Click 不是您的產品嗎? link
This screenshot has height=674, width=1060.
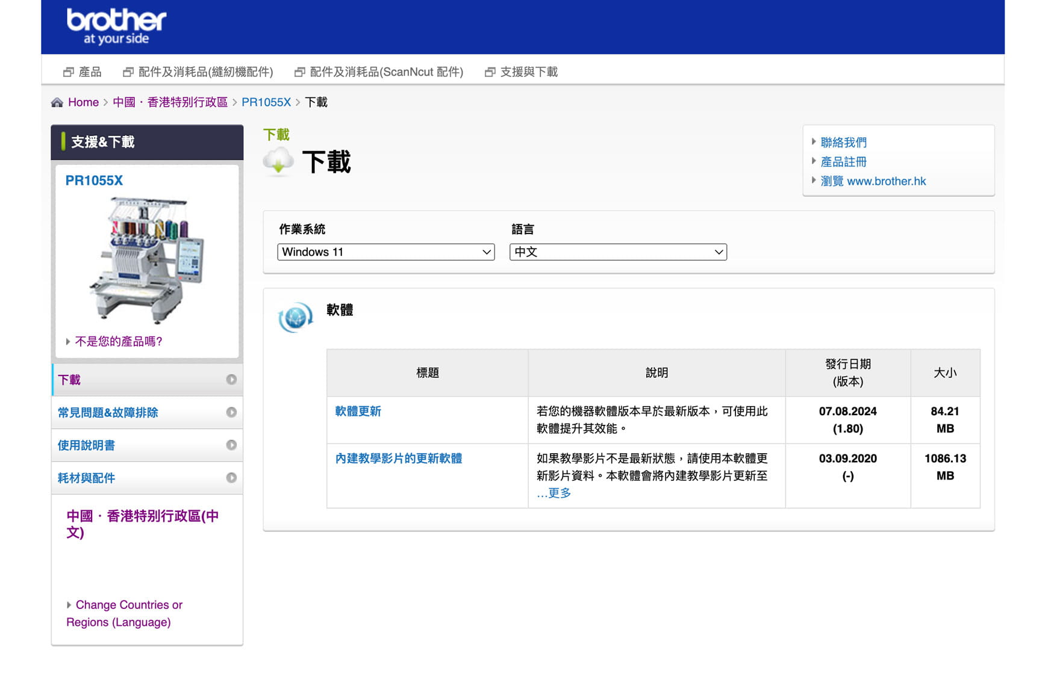119,342
